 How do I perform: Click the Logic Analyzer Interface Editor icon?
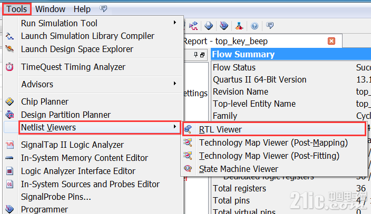pyautogui.click(x=9, y=171)
